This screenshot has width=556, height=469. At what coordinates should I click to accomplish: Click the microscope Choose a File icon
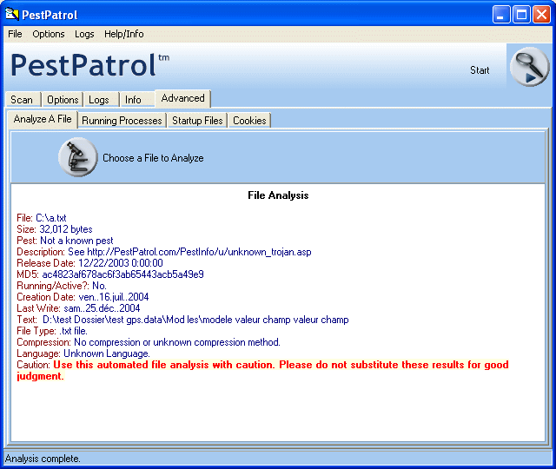(x=77, y=157)
